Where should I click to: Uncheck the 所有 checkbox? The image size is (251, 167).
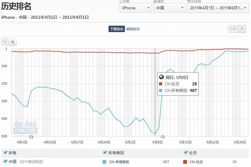click(x=5, y=153)
